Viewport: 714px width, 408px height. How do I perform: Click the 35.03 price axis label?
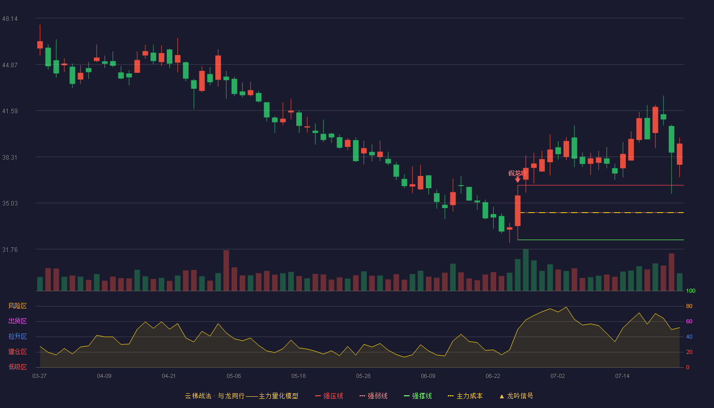[x=10, y=203]
